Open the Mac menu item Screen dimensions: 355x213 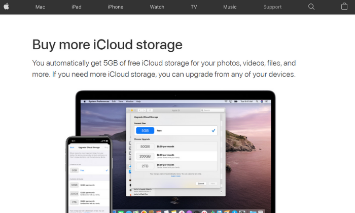40,7
